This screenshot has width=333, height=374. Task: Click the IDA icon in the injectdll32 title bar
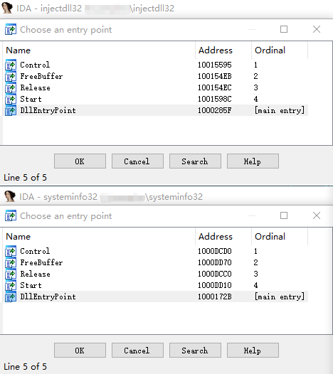7,8
